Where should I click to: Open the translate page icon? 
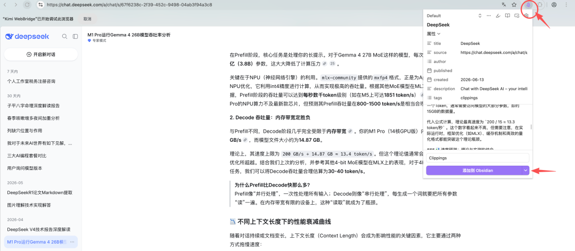[504, 5]
